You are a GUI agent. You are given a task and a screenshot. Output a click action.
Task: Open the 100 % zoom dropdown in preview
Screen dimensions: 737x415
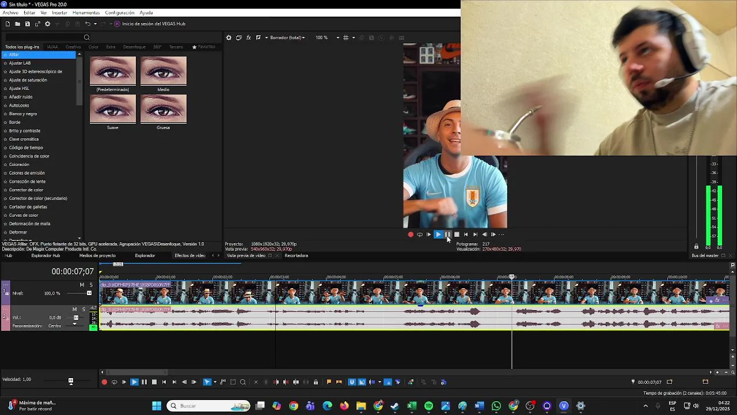tap(327, 37)
